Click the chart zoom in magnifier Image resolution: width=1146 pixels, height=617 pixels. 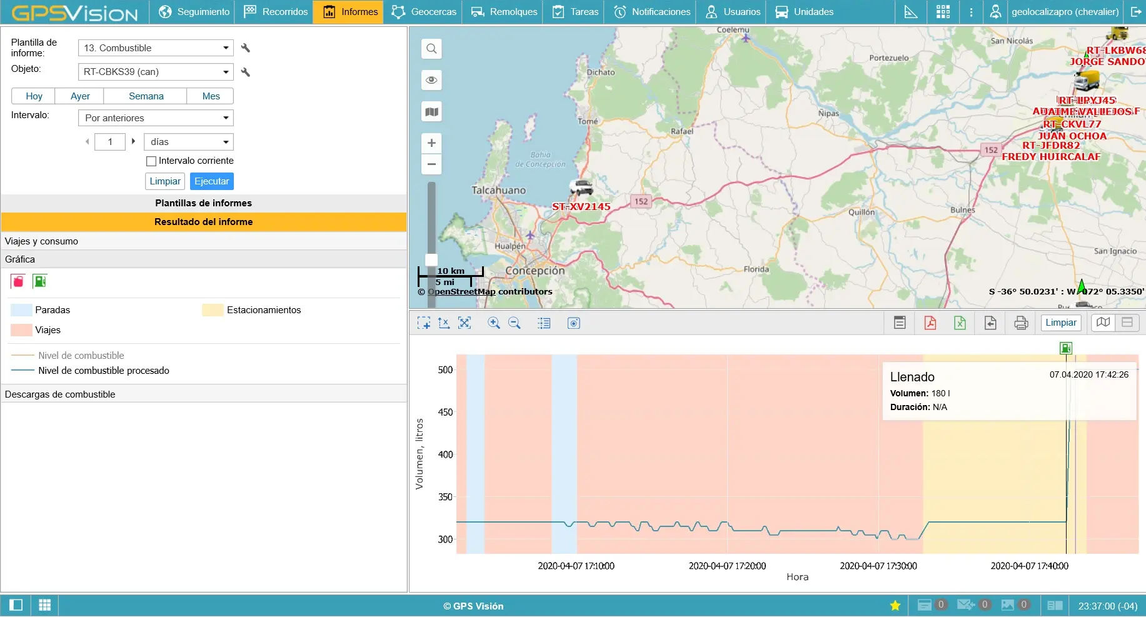(x=494, y=323)
